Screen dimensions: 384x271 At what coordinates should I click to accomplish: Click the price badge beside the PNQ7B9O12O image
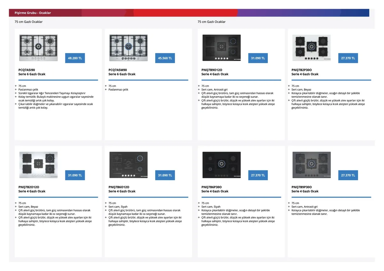tap(258, 58)
